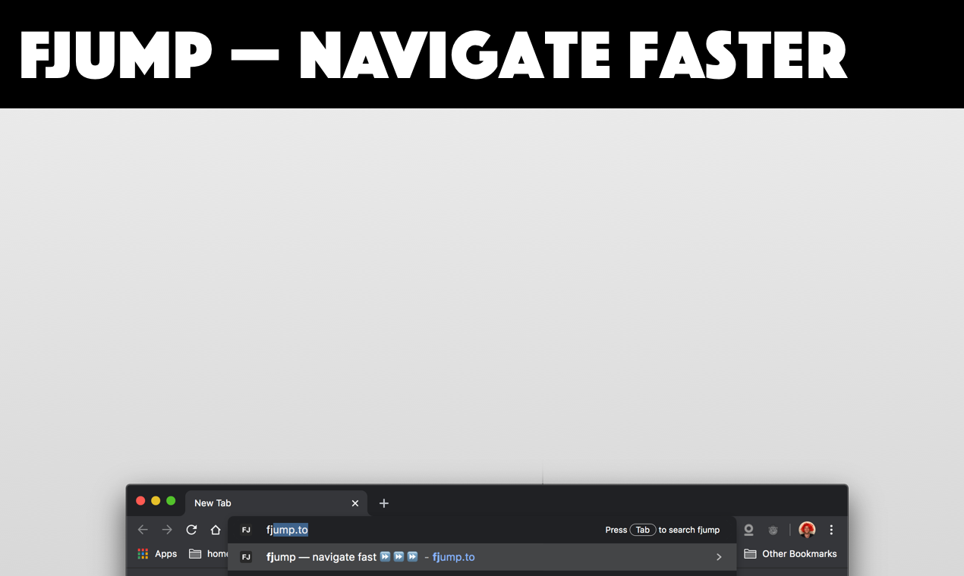Open the Apps grid shortcut

(x=157, y=554)
